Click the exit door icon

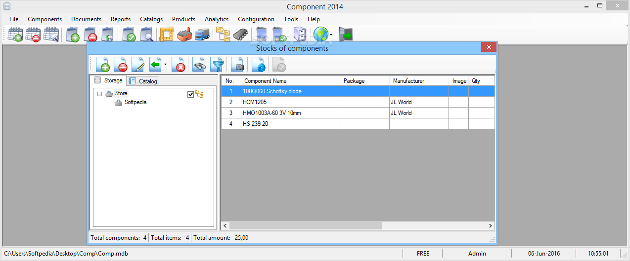[346, 35]
